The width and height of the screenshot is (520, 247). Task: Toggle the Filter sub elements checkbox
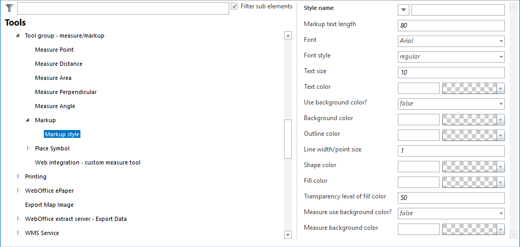[234, 6]
